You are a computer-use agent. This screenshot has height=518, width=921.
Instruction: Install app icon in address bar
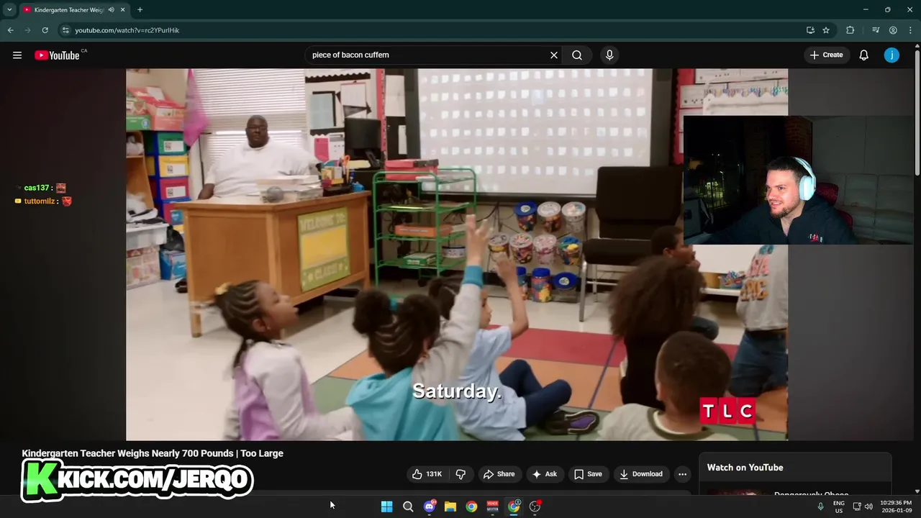point(810,30)
